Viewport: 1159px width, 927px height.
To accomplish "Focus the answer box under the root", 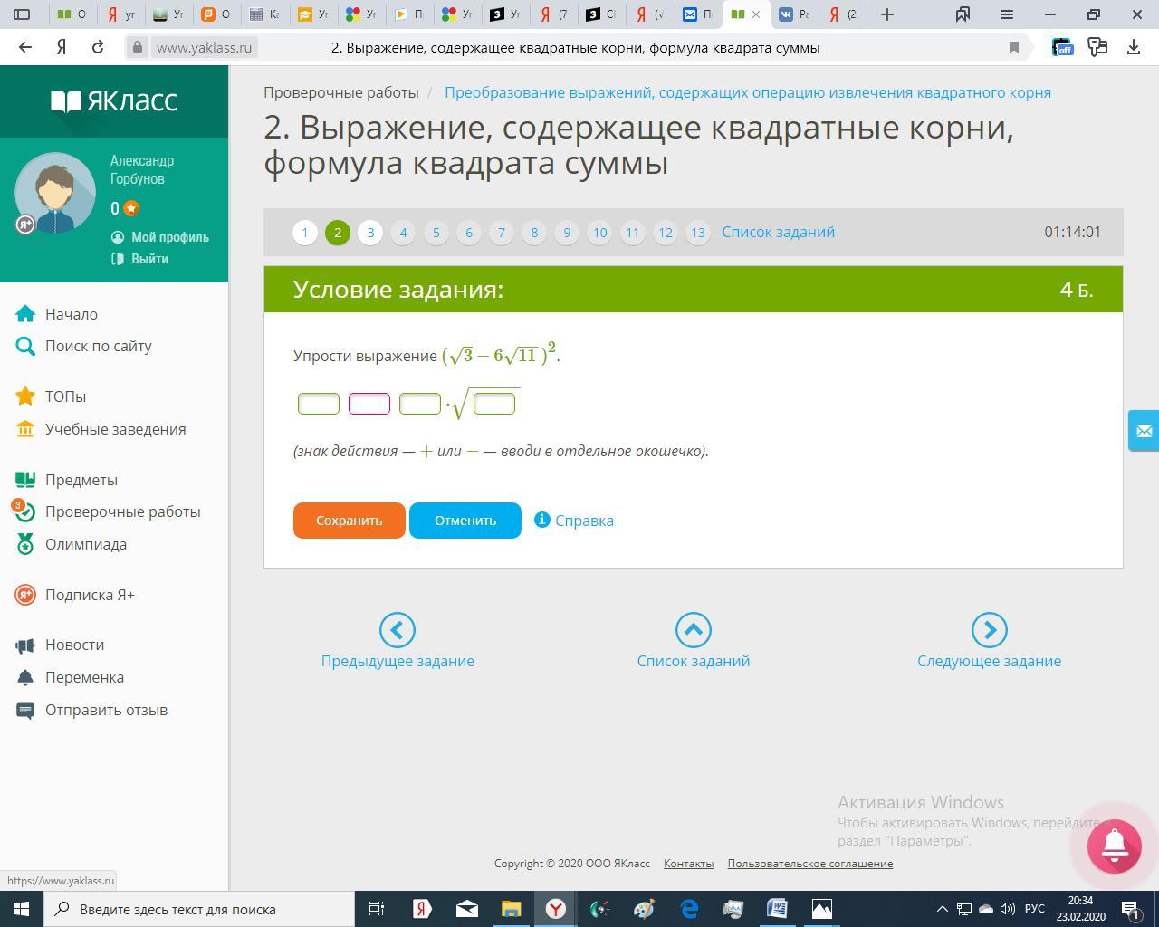I will pyautogui.click(x=494, y=404).
